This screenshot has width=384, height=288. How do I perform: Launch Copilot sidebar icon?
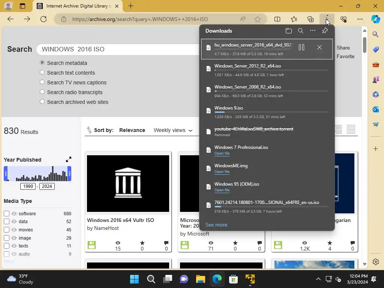tap(375, 19)
